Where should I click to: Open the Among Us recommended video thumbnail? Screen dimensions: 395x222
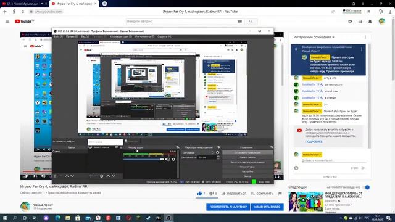click(306, 202)
